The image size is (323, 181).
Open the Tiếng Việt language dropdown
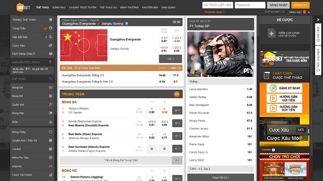(x=299, y=12)
